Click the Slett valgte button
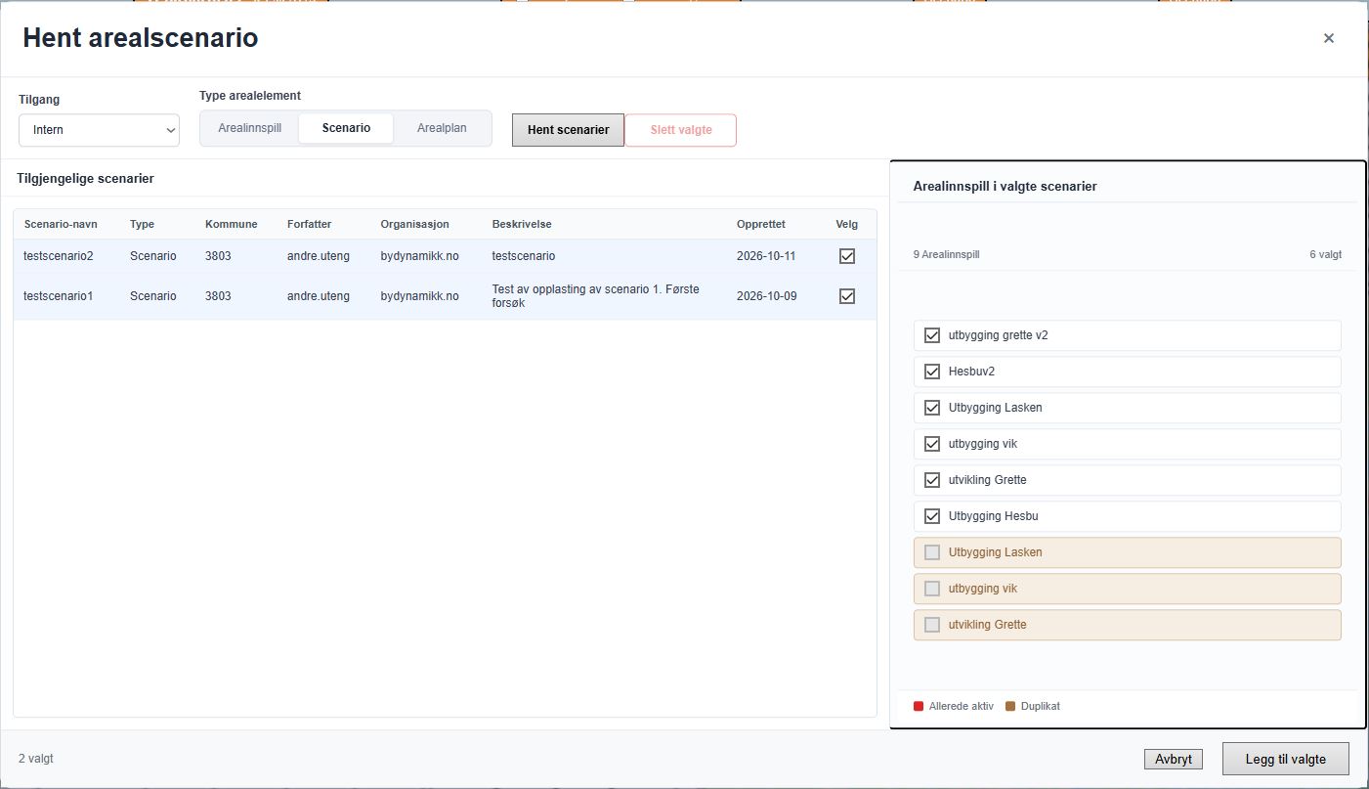This screenshot has width=1369, height=789. point(681,130)
